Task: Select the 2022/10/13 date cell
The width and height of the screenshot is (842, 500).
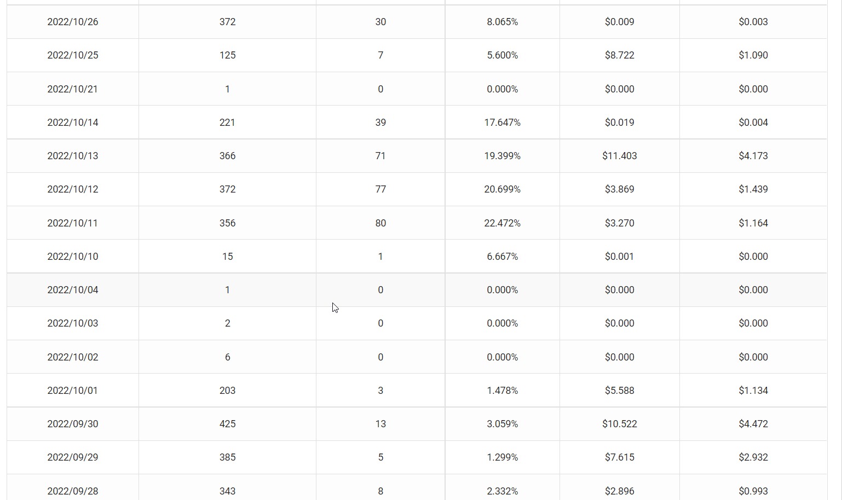Action: point(73,156)
